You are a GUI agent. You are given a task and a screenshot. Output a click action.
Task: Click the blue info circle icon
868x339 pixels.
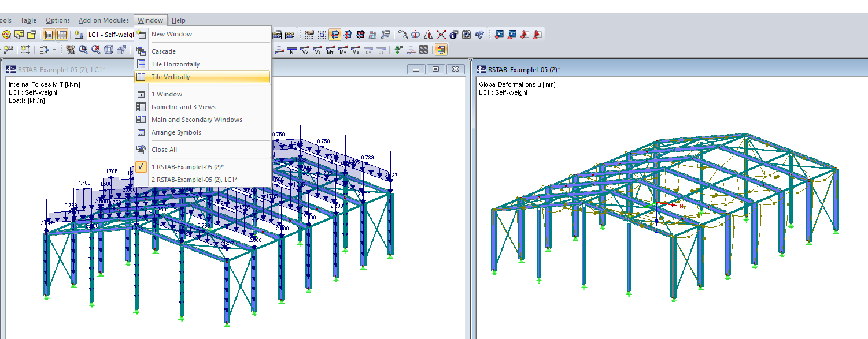453,35
